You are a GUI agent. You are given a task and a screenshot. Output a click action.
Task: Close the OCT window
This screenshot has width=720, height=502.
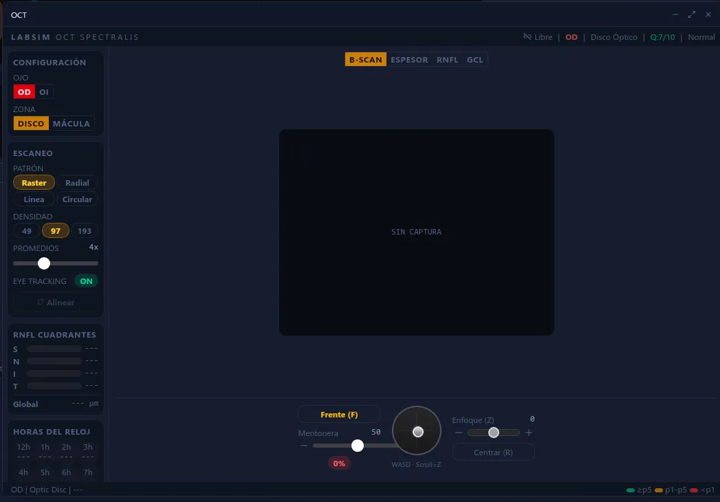708,14
